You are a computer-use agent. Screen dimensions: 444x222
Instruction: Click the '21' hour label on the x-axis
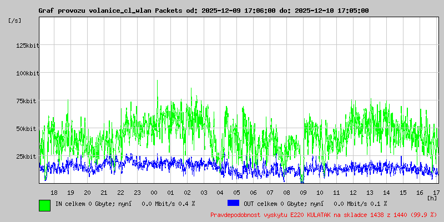104,193
